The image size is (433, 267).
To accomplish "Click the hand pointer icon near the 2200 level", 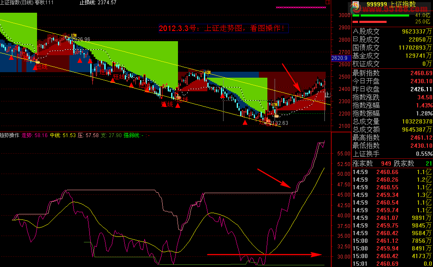I will point(276,115).
